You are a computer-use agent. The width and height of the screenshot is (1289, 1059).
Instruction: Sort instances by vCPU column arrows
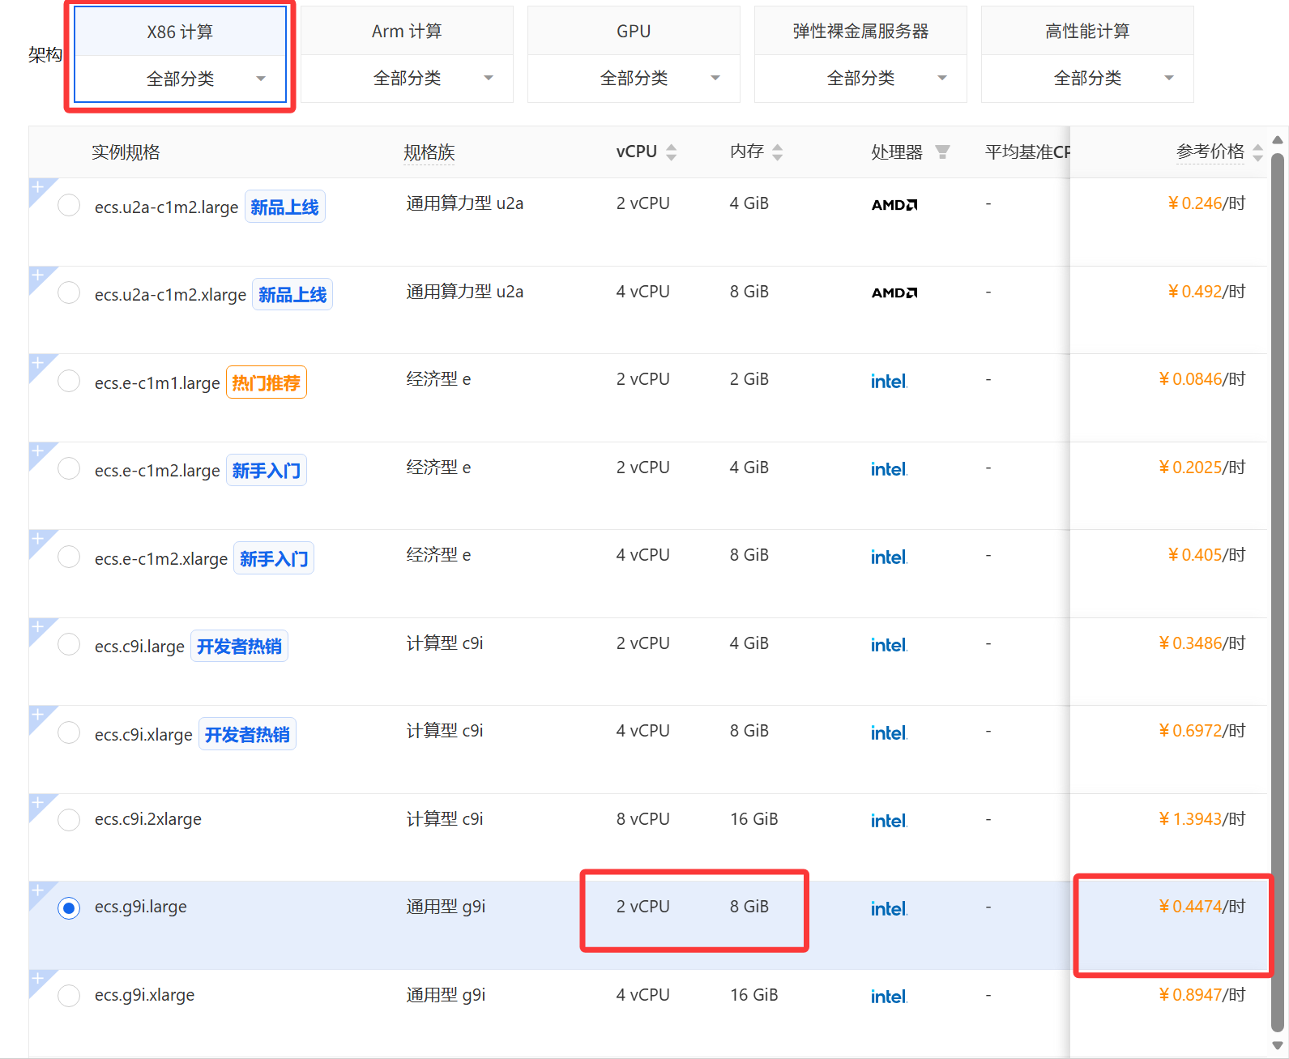tap(671, 152)
